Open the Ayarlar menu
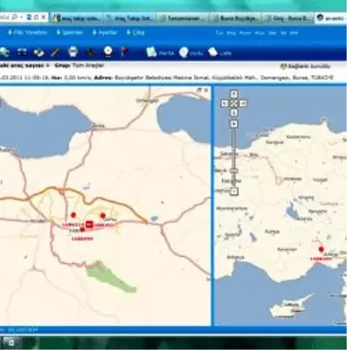347x350 pixels. 104,32
